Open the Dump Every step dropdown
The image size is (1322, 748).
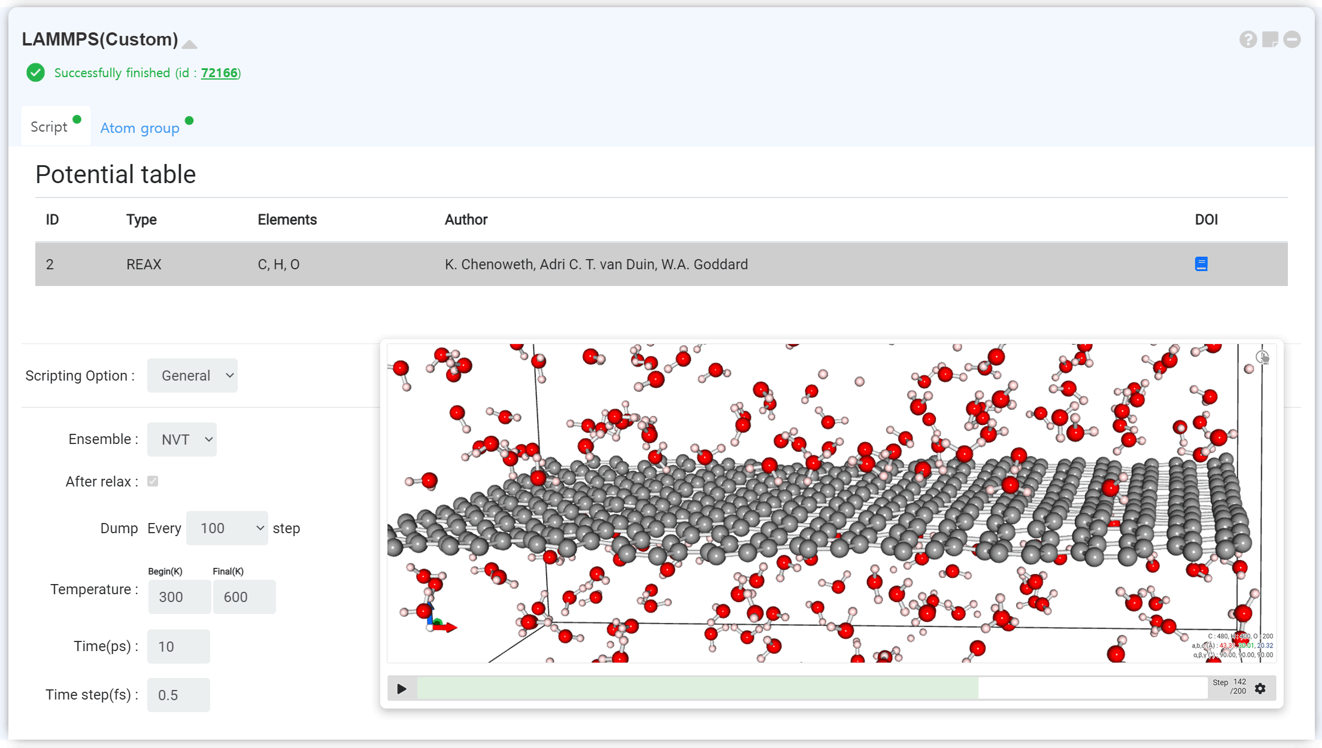[227, 528]
